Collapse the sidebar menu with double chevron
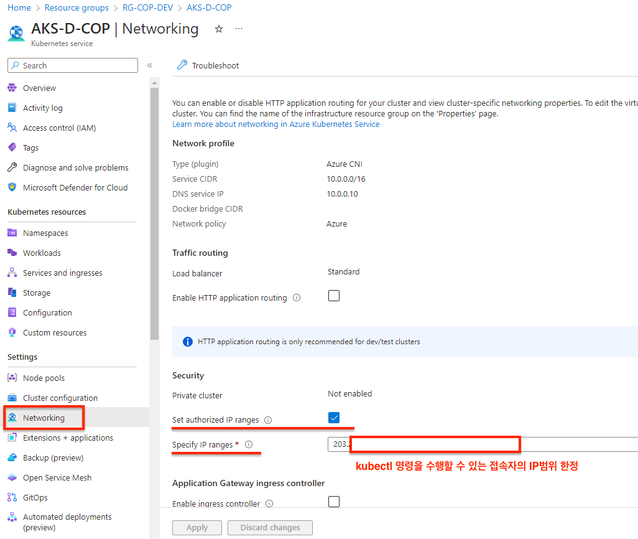Viewport: 638px width, 539px height. (150, 65)
